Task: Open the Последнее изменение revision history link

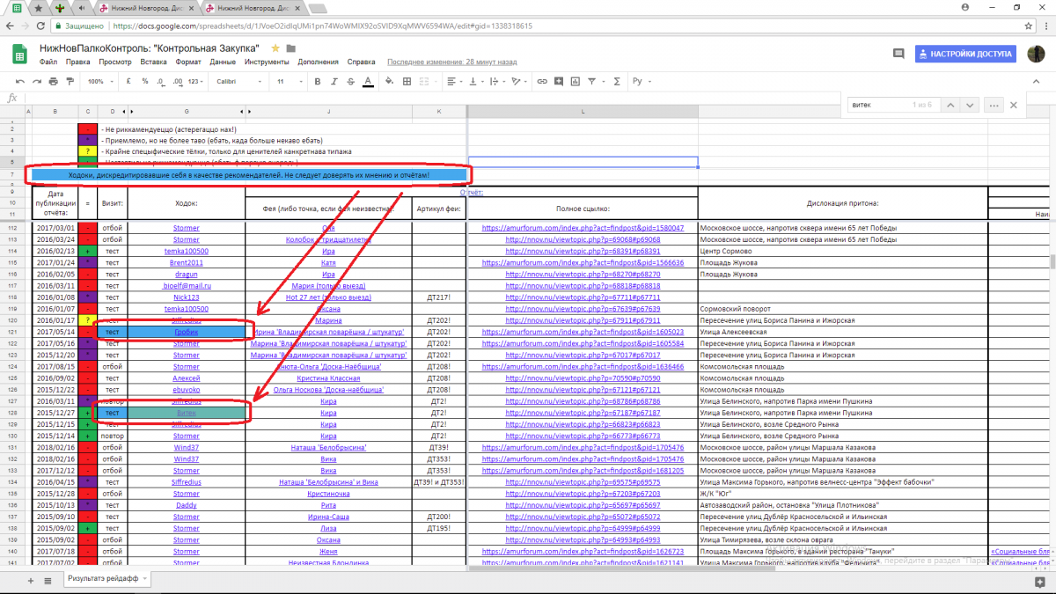Action: point(451,62)
